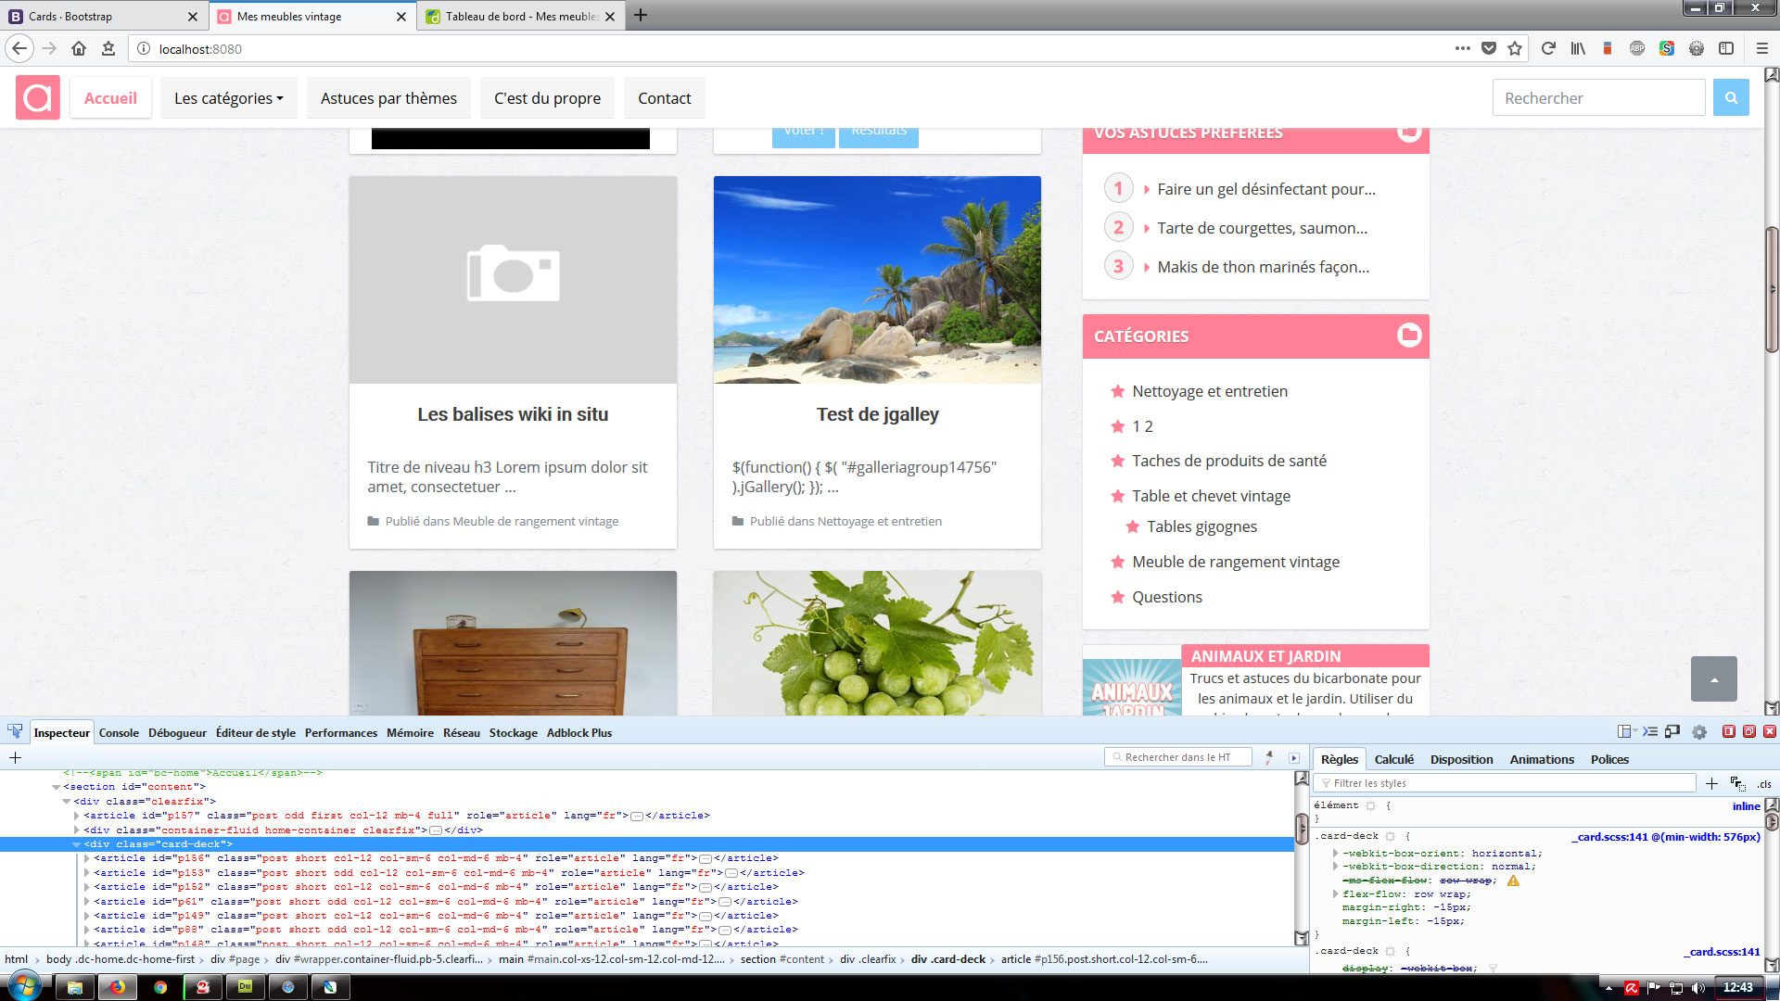1780x1001 pixels.
Task: Show the Firefox sidebars
Action: pos(1726,48)
